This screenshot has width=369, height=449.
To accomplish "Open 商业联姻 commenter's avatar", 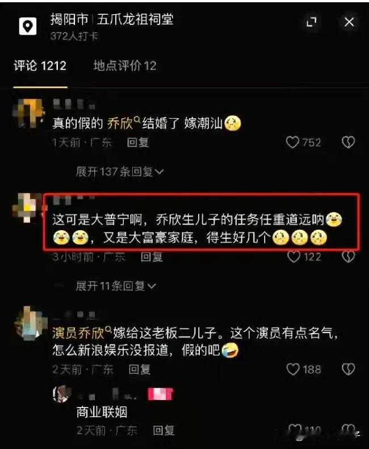I will pyautogui.click(x=62, y=394).
